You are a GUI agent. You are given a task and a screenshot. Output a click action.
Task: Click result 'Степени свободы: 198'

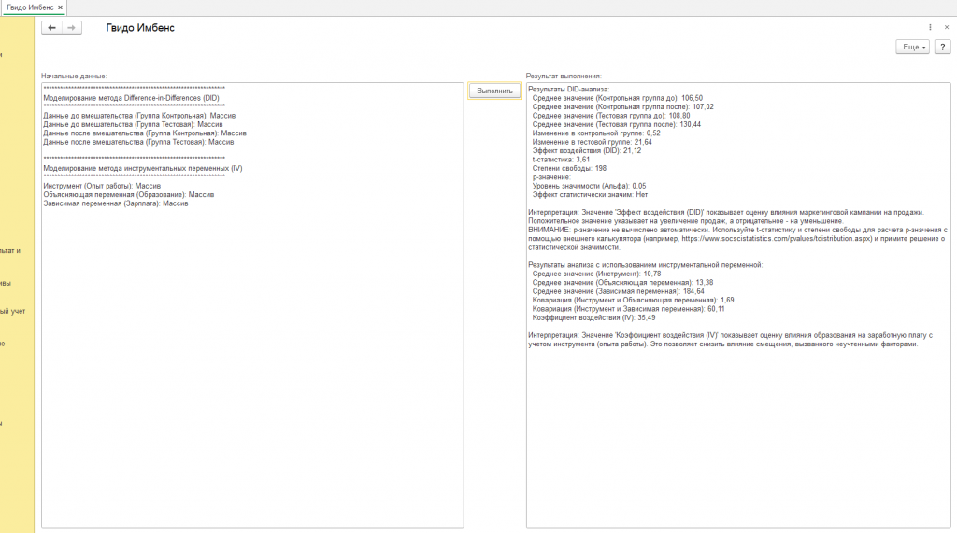tap(569, 168)
